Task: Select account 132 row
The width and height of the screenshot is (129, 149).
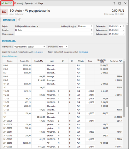Action: (x=63, y=114)
